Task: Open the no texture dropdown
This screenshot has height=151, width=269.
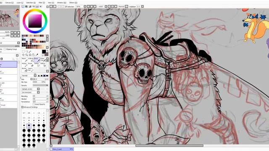Action: 30,92
